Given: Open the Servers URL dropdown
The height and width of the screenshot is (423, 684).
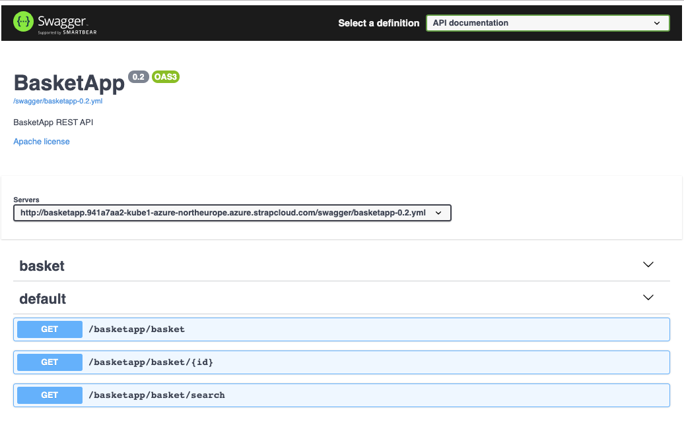Looking at the screenshot, I should (232, 213).
